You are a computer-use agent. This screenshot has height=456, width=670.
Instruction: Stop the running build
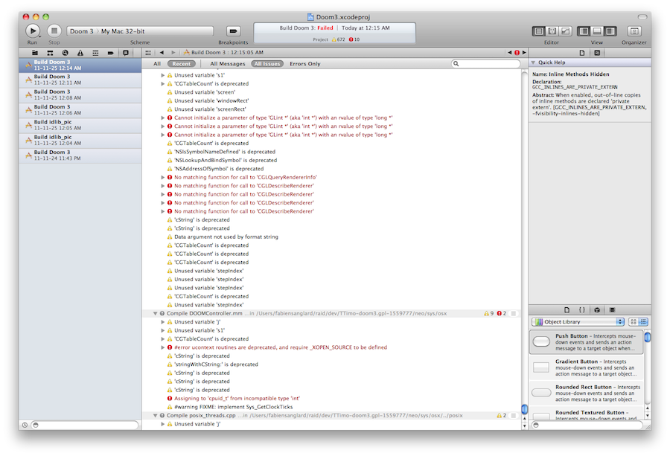(x=54, y=30)
